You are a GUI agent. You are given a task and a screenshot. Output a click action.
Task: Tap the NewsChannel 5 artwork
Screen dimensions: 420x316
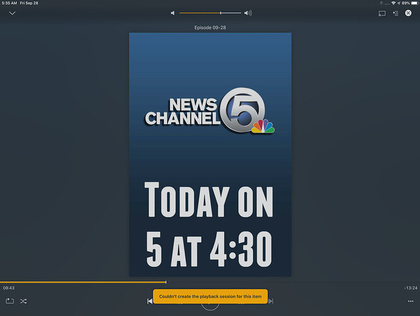[x=210, y=155]
